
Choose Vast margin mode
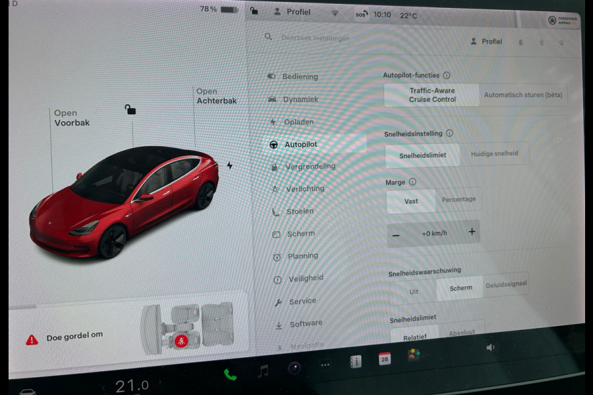411,201
